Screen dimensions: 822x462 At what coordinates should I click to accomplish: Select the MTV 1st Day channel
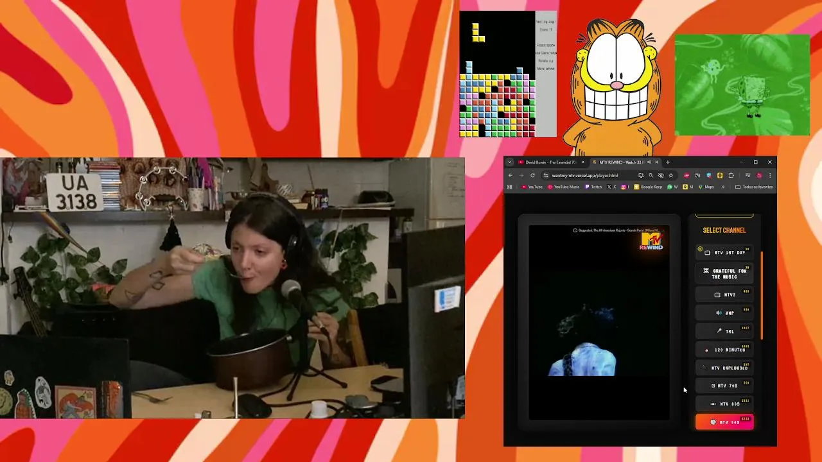(x=724, y=253)
